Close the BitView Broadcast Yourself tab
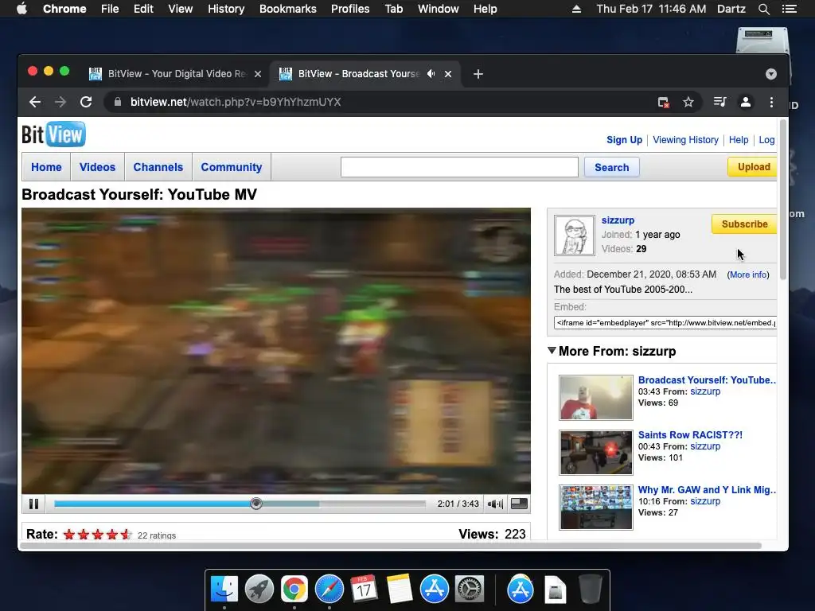815x611 pixels. coord(448,74)
